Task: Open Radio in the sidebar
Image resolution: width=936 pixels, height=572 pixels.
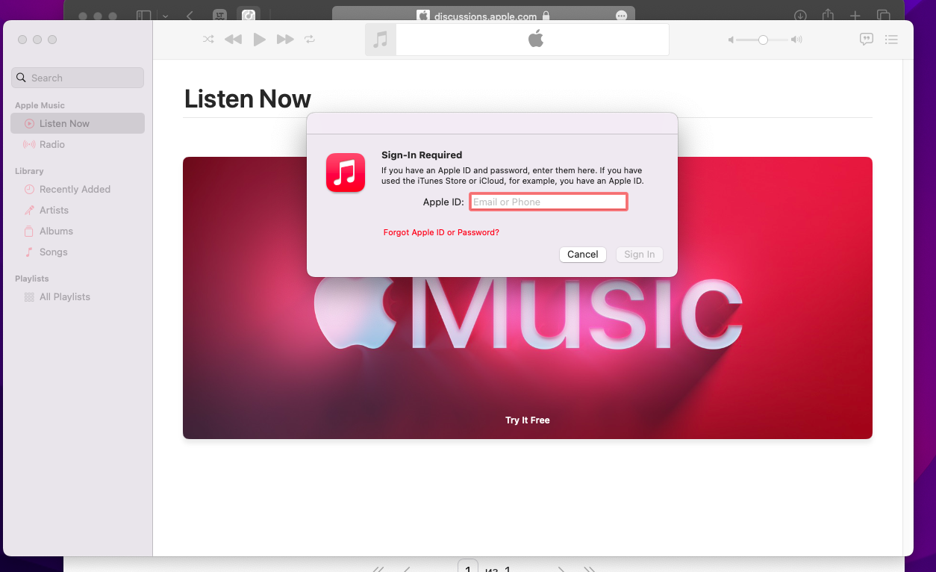Action: 78,144
